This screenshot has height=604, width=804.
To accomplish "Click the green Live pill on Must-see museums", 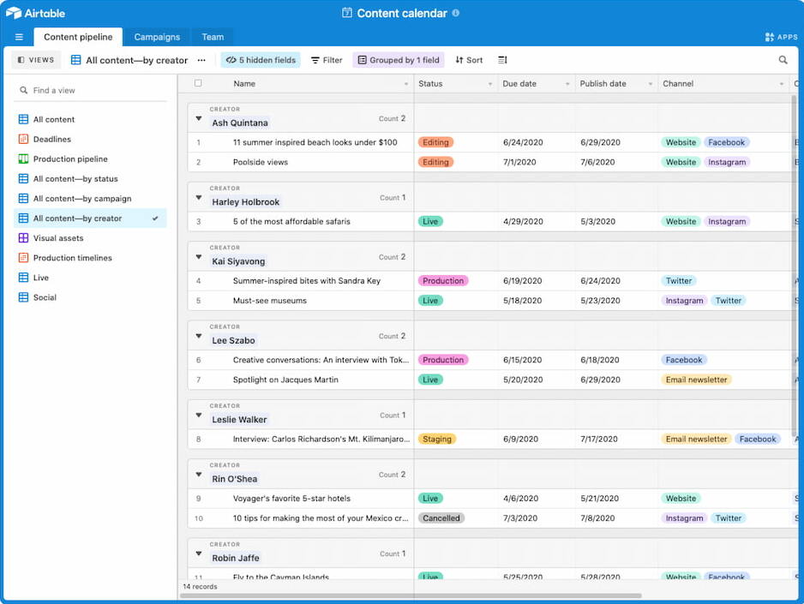I will coord(430,300).
